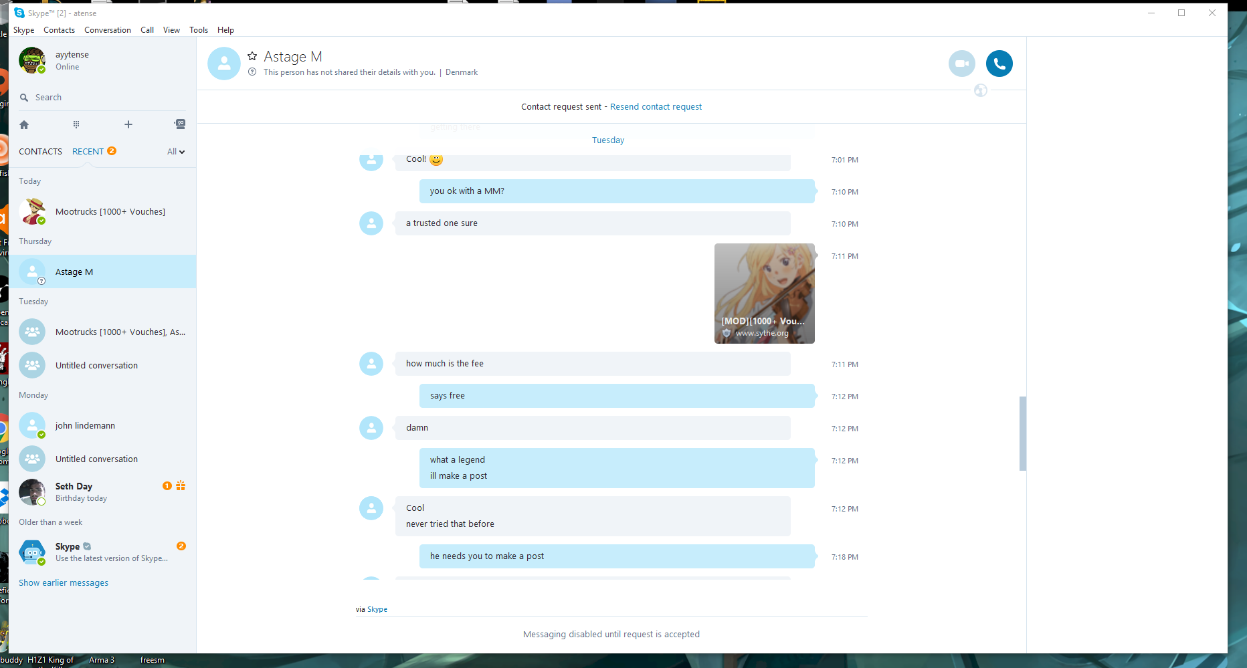Open Untitled conversation under Monday

[102, 459]
